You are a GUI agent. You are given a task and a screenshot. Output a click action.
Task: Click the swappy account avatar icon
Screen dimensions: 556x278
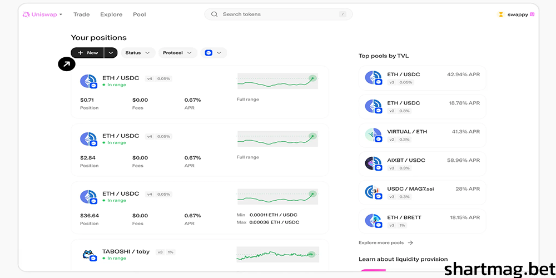pyautogui.click(x=500, y=14)
